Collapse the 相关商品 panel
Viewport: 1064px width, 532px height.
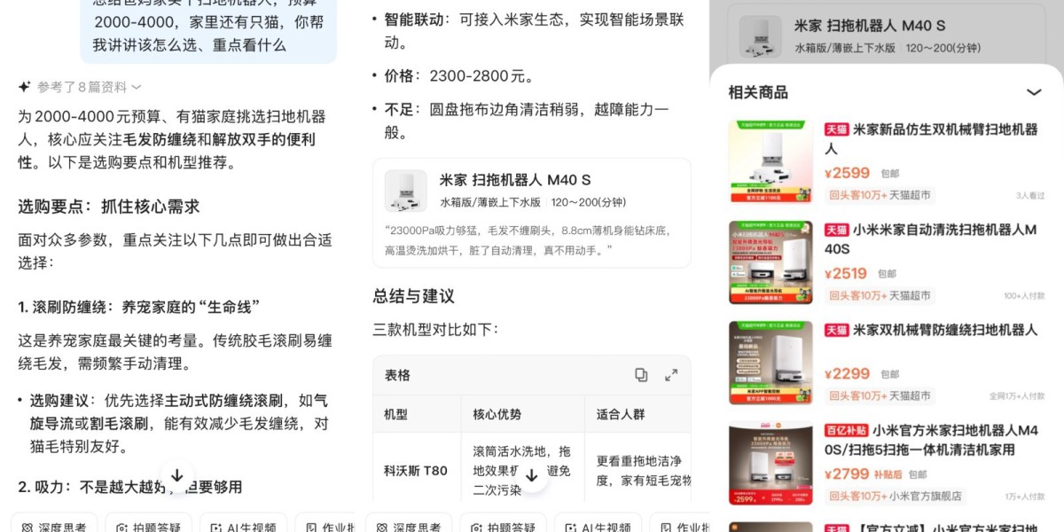1034,92
